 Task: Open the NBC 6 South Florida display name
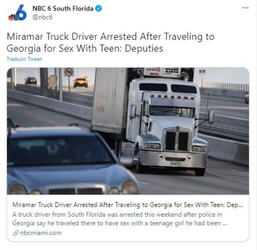tap(63, 8)
